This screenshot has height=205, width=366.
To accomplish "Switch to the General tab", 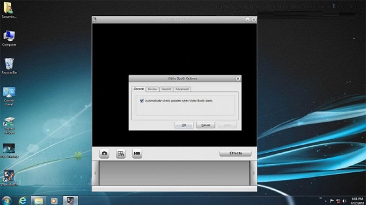I will click(139, 89).
